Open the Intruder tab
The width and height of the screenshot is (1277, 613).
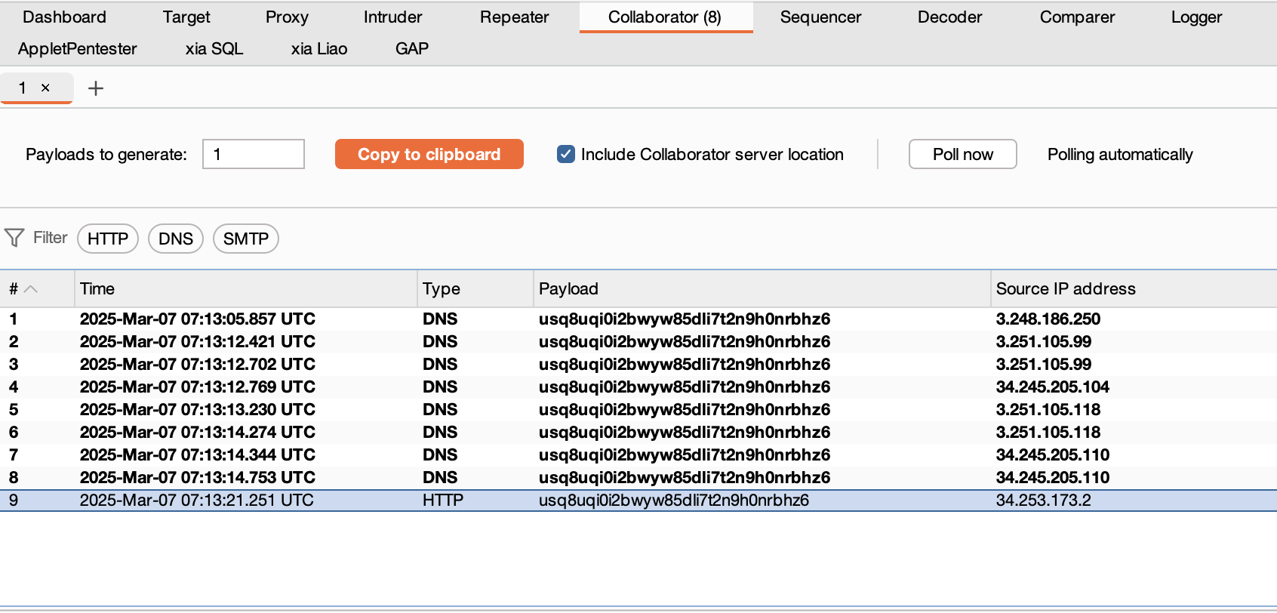392,17
